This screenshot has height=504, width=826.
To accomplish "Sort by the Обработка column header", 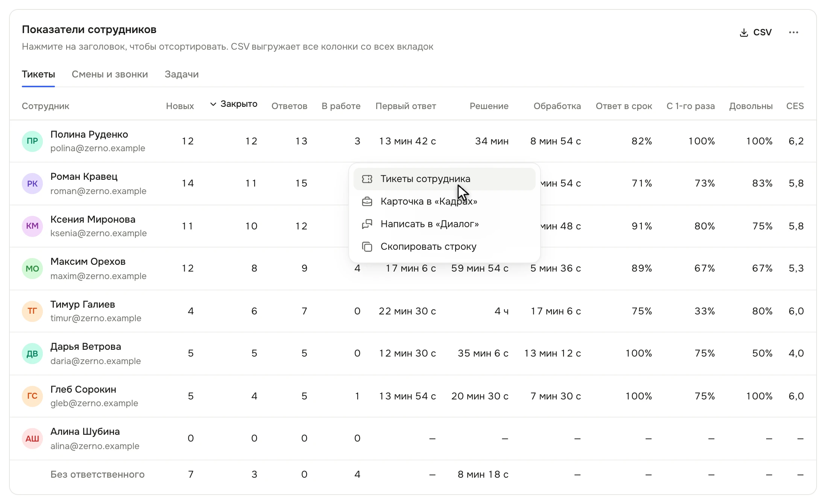I will pos(557,106).
